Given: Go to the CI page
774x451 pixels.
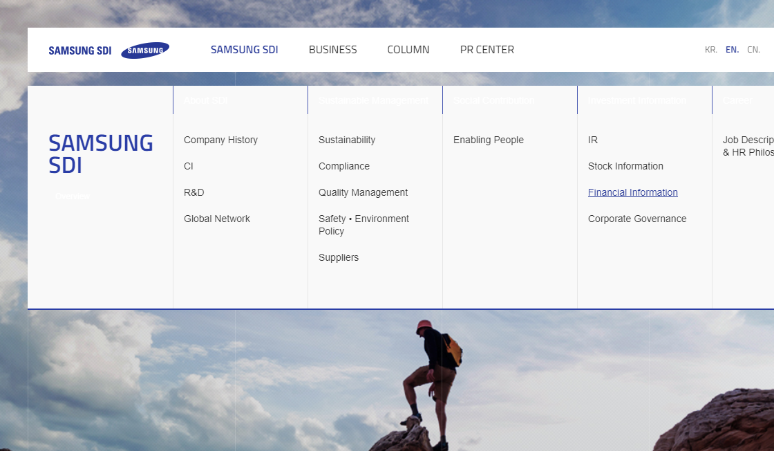Looking at the screenshot, I should tap(189, 166).
